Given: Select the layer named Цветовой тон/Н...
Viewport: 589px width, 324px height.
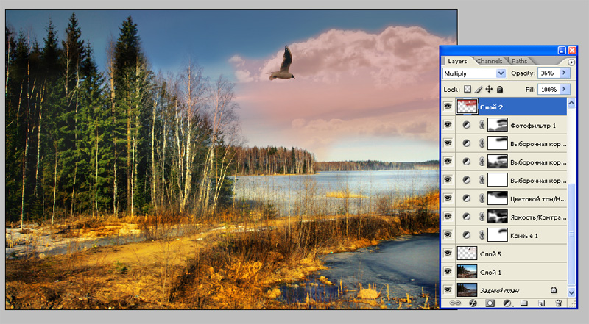Looking at the screenshot, I should click(538, 199).
